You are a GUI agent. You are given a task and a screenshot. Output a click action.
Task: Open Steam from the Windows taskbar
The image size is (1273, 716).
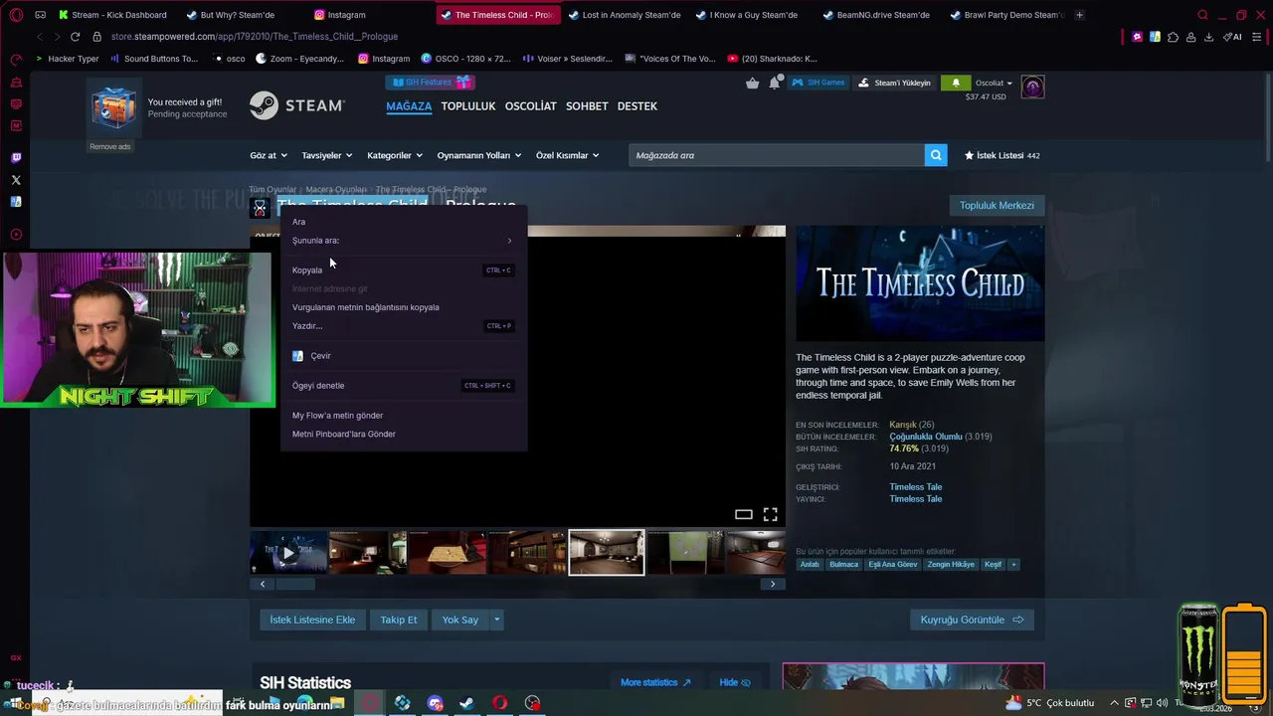click(466, 703)
